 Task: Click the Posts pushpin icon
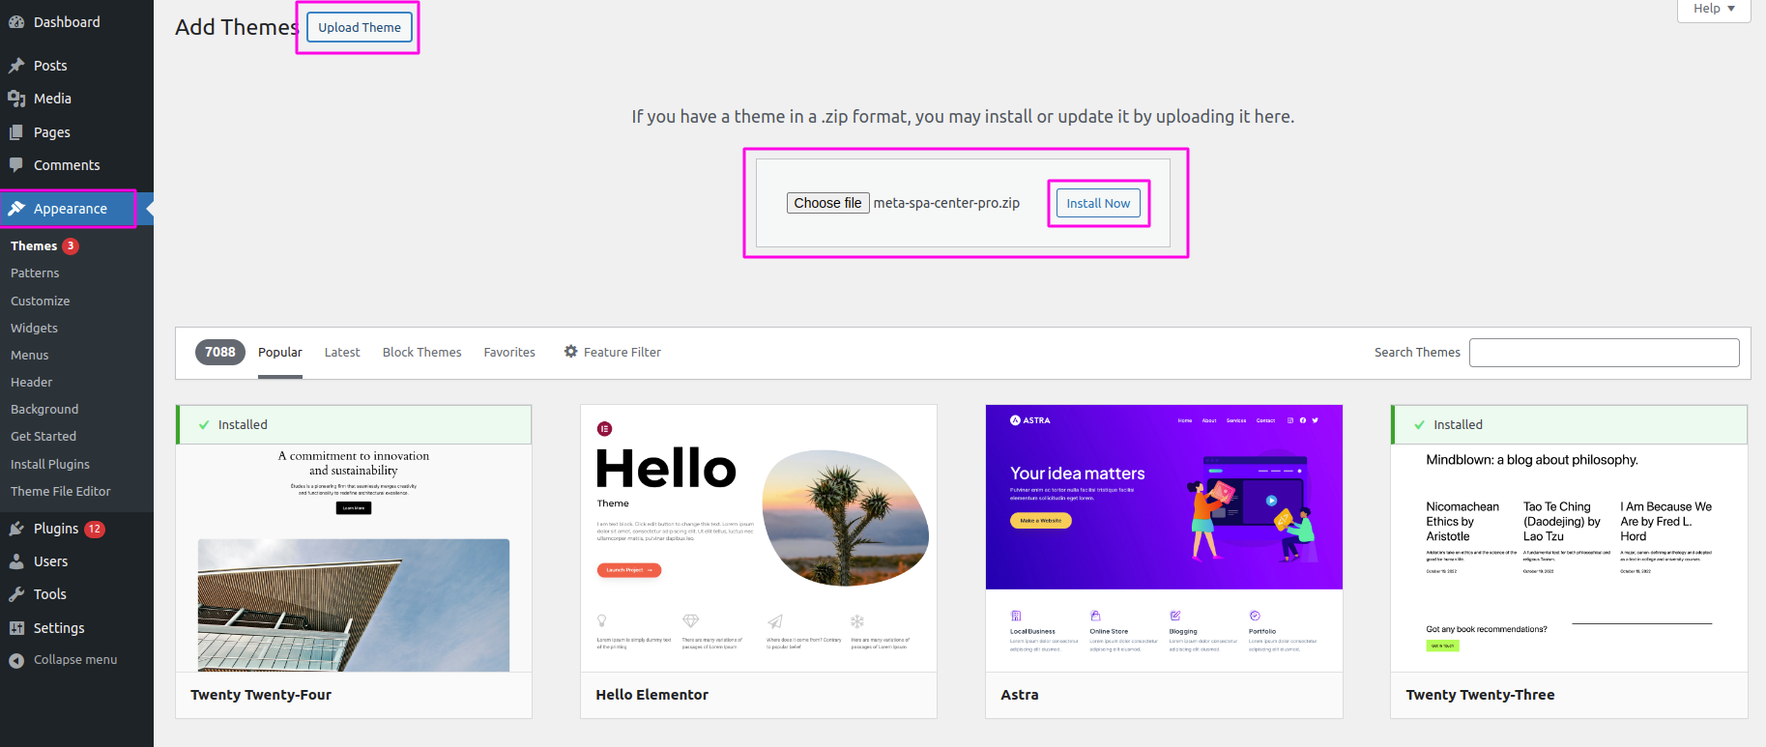coord(16,66)
